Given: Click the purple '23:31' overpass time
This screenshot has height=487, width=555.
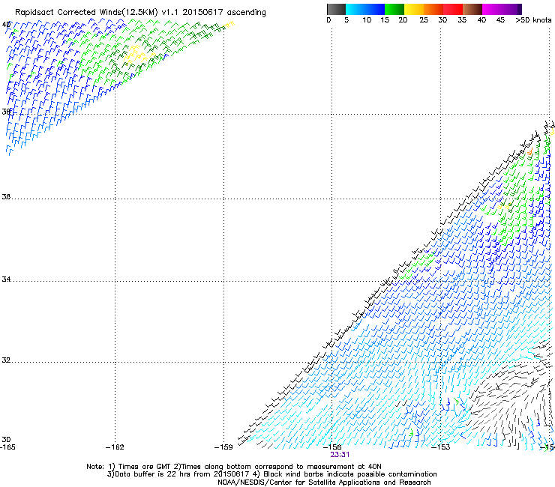Looking at the screenshot, I should point(340,455).
